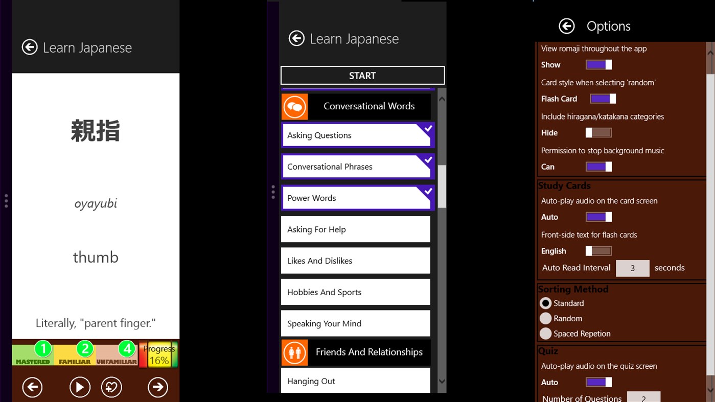Tap the heart review icon below the flashcard
This screenshot has height=402, width=715.
111,387
